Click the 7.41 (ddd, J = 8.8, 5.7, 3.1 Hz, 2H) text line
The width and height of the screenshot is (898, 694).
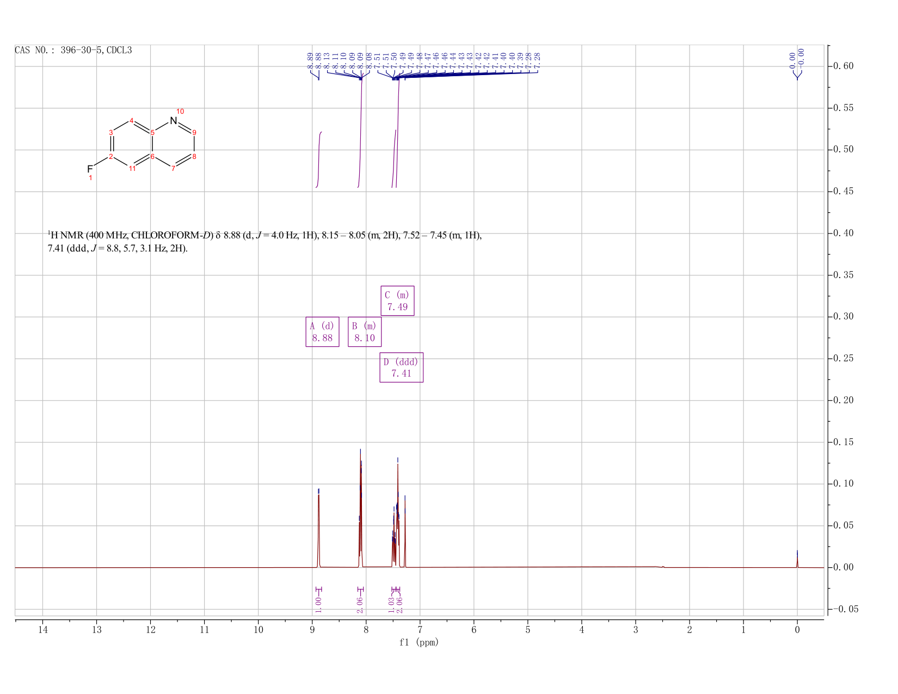[x=118, y=249]
